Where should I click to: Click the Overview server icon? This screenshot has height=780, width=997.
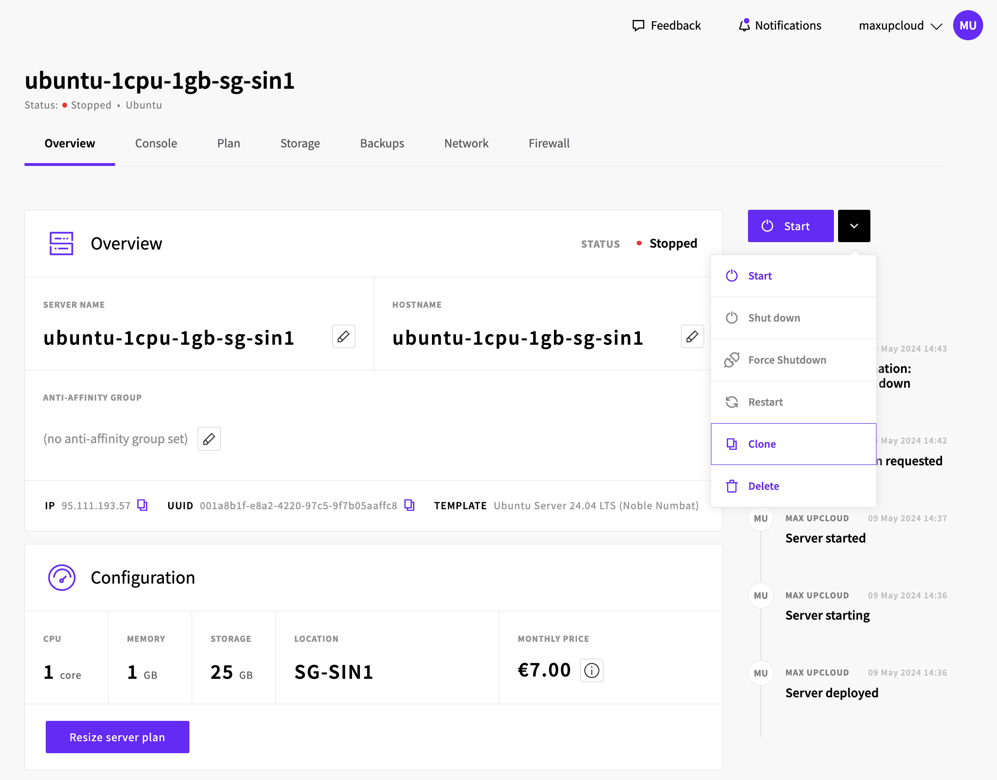[x=61, y=244]
